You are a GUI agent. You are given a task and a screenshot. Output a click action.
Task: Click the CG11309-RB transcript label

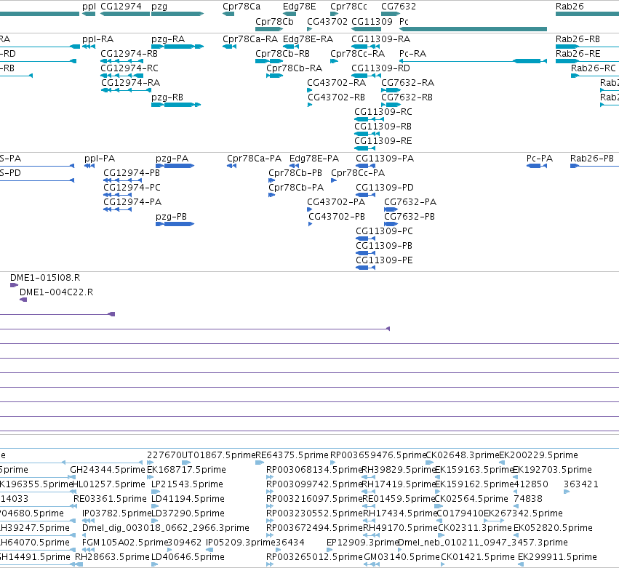pyautogui.click(x=383, y=127)
